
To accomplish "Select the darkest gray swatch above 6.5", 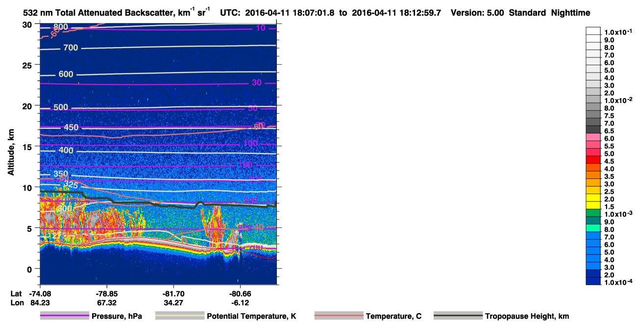I will pos(593,130).
